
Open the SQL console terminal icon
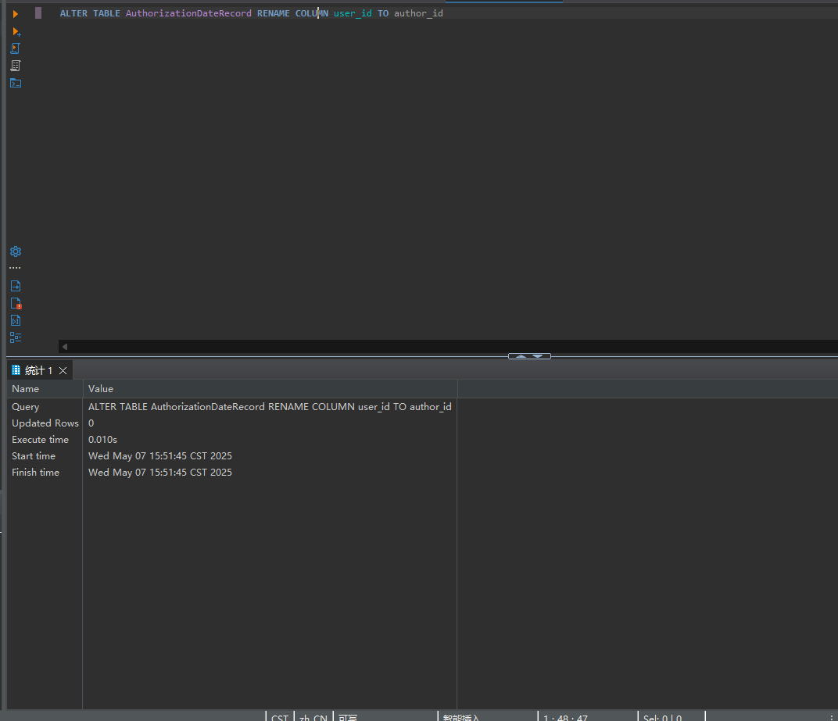tap(16, 83)
